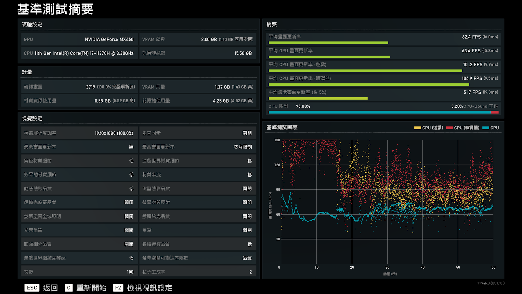
Task: Click the 視覺設定 section header
Action: pyautogui.click(x=32, y=118)
